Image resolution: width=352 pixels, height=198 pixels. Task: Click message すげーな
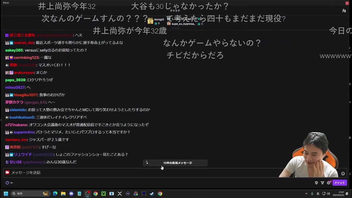coord(49,147)
